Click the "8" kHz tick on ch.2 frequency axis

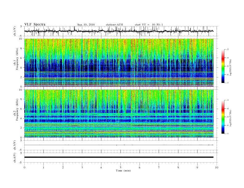pyautogui.click(x=21, y=99)
